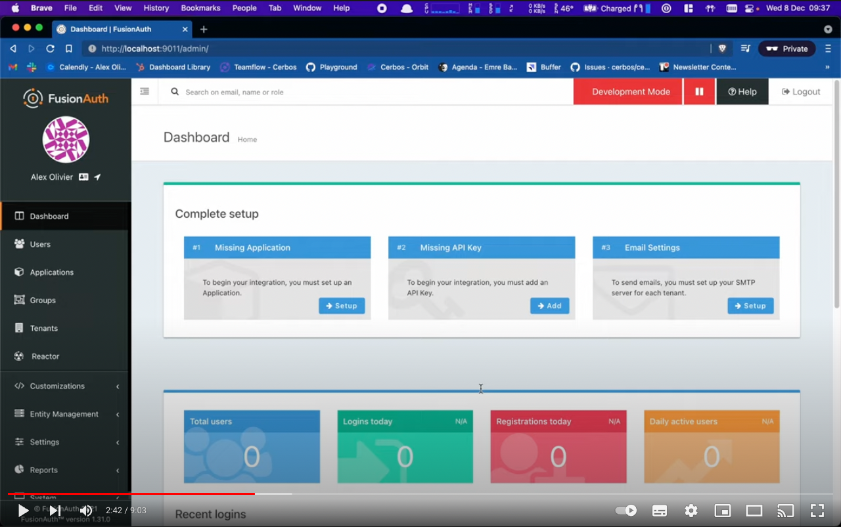Image resolution: width=841 pixels, height=527 pixels.
Task: Click the red pause icon button
Action: click(699, 92)
